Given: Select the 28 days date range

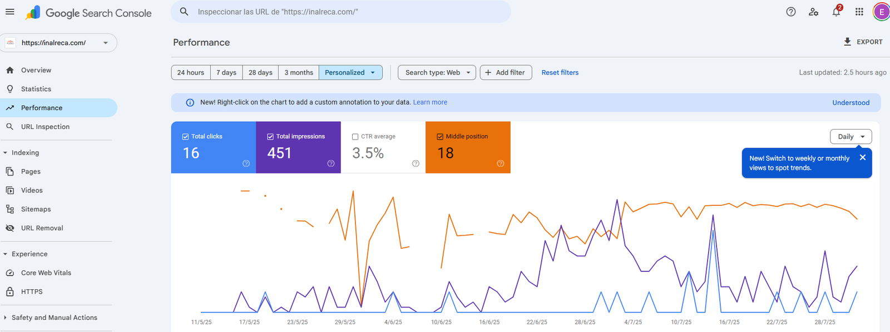Looking at the screenshot, I should click(x=260, y=73).
